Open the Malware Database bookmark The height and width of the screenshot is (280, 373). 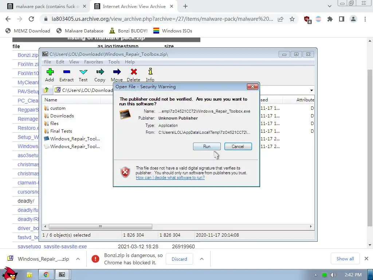(x=80, y=31)
